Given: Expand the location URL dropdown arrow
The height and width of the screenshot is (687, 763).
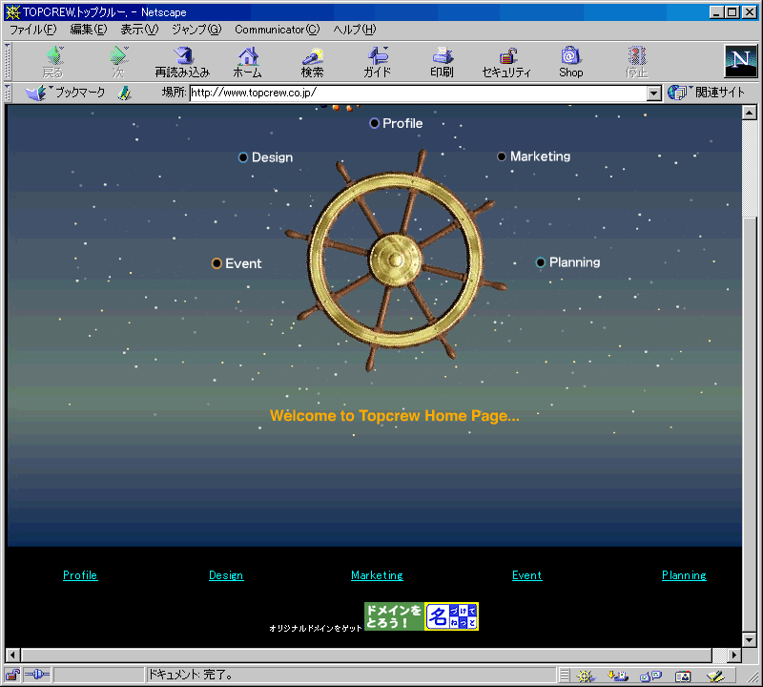Looking at the screenshot, I should point(654,93).
